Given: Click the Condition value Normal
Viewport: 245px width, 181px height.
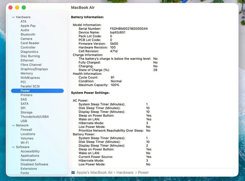Looking at the screenshot, I should click(x=116, y=81).
